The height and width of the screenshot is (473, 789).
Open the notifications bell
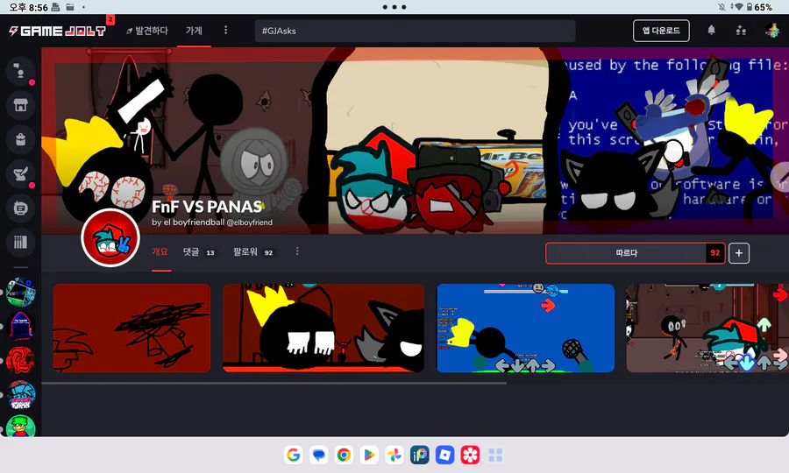click(711, 31)
